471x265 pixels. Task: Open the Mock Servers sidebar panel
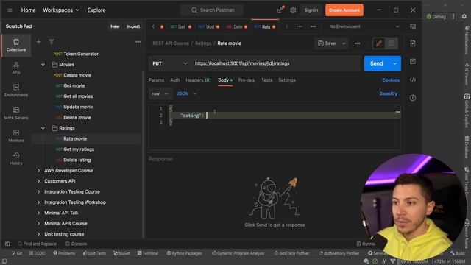(16, 113)
